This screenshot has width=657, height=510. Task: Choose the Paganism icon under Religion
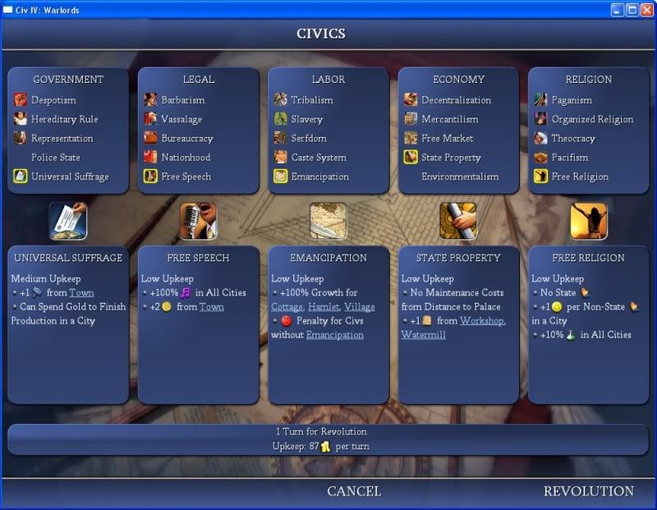(540, 99)
